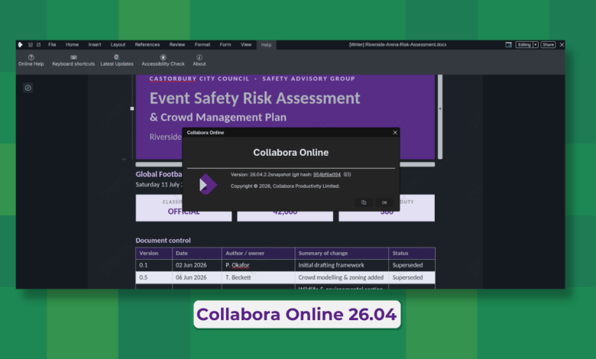
Task: Click the 'Author / owner' header cell
Action: 258,254
